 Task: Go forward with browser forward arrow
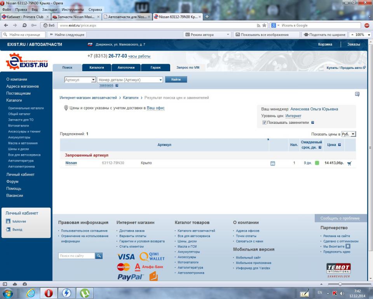pyautogui.click(x=15, y=25)
